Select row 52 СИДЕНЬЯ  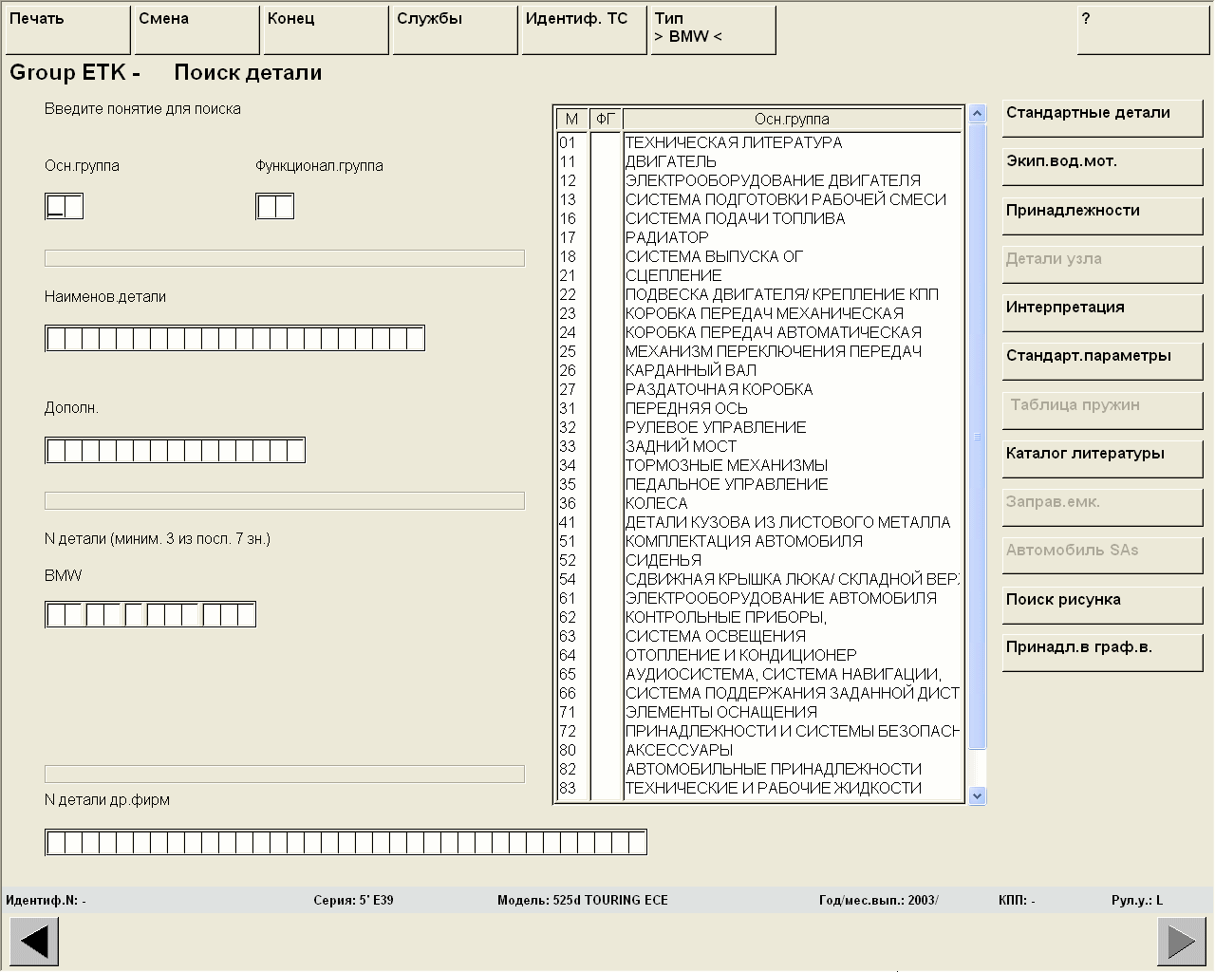758,560
